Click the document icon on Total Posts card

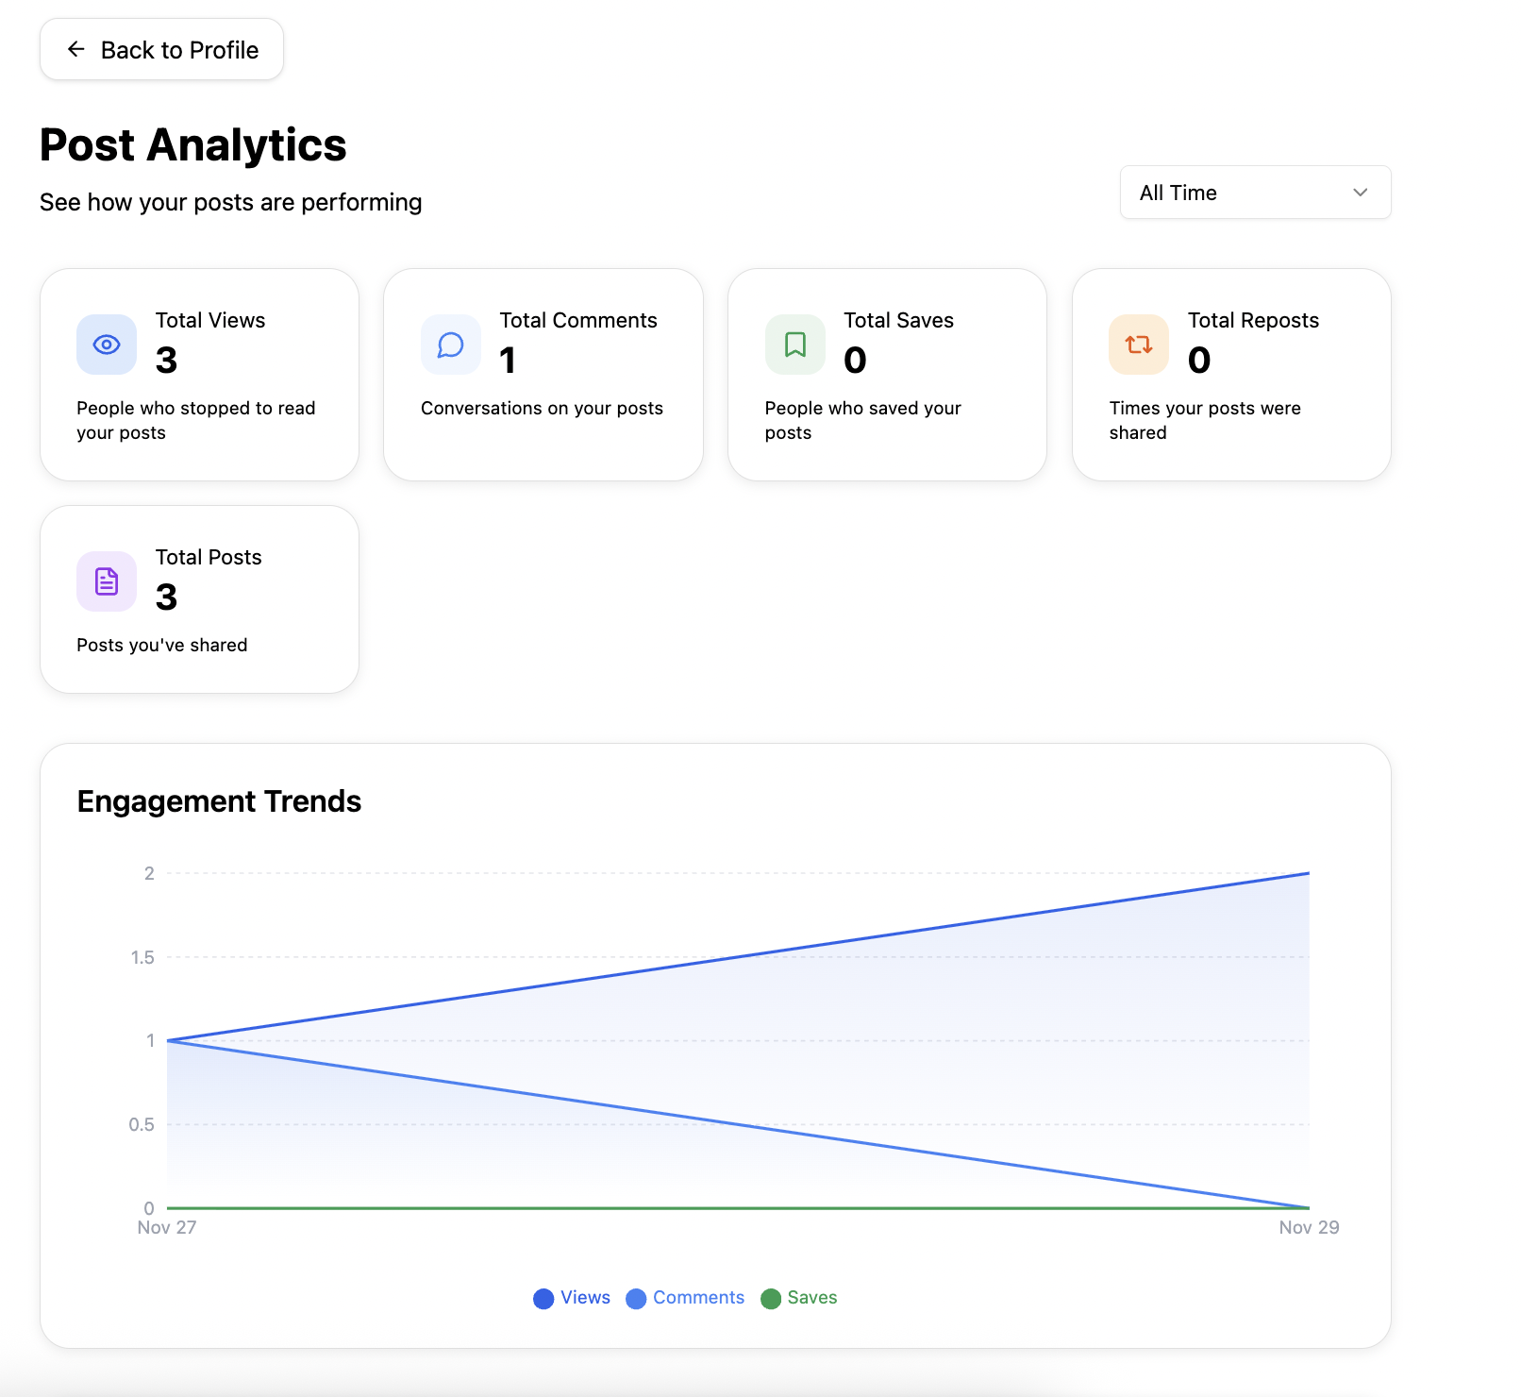(107, 581)
